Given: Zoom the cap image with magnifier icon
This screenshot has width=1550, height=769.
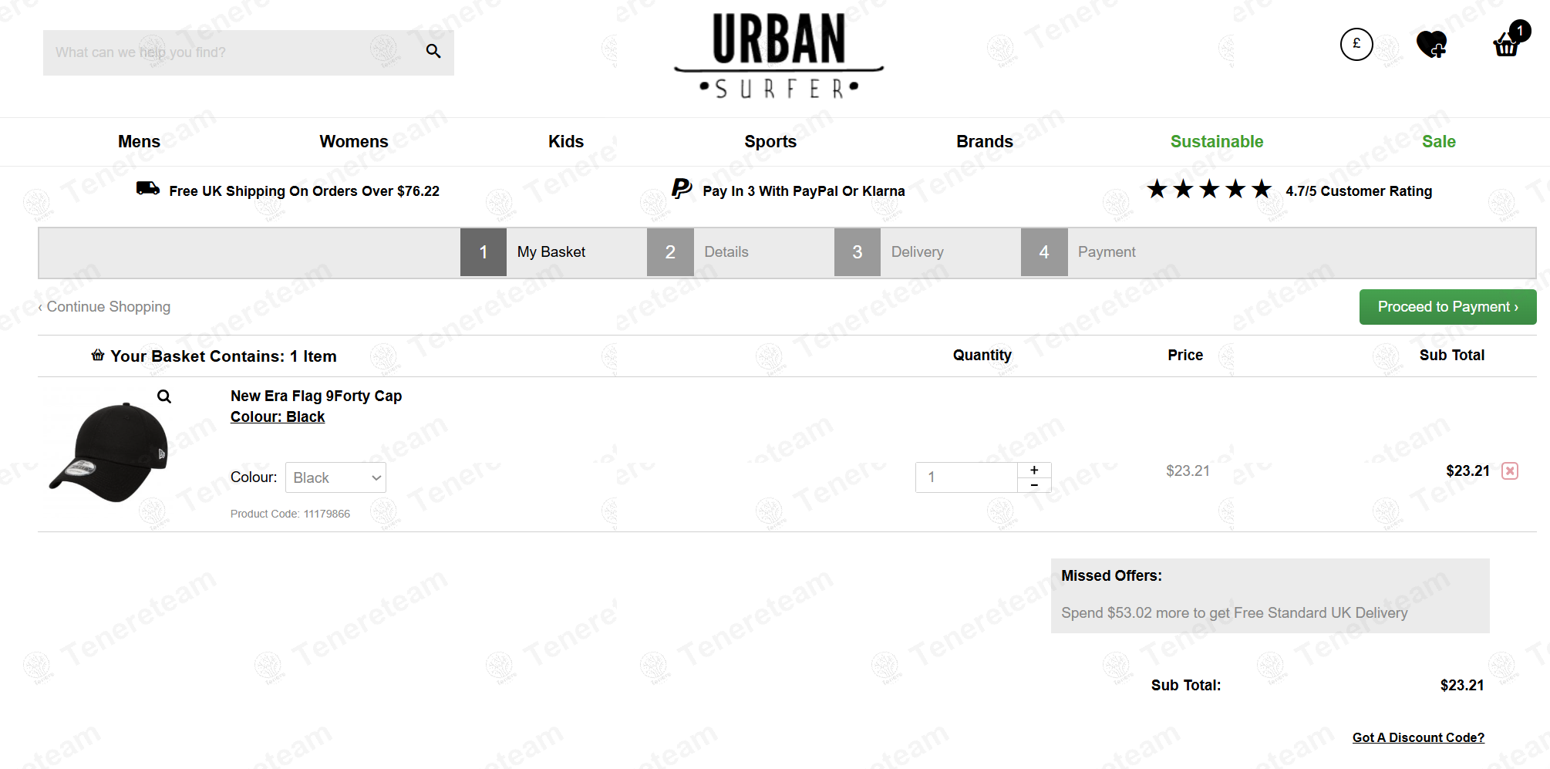Looking at the screenshot, I should tap(164, 396).
